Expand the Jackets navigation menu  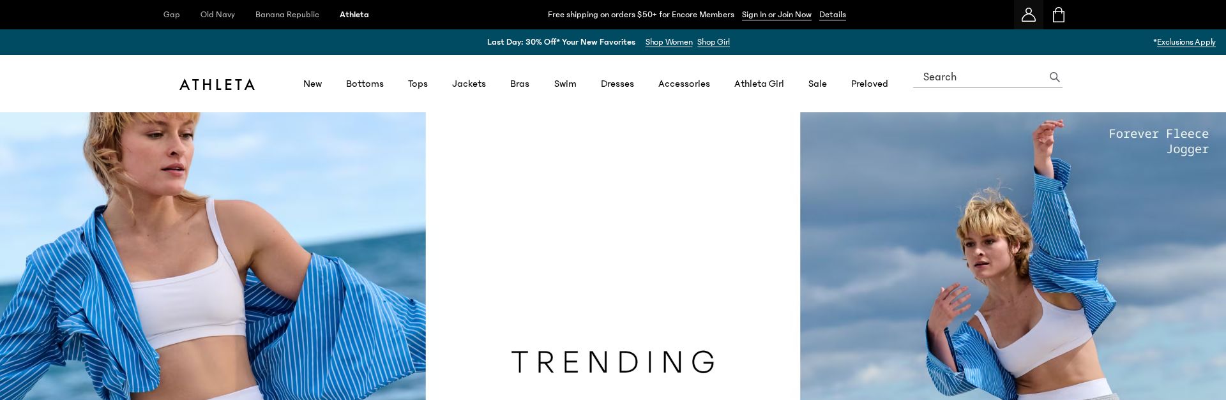(x=469, y=84)
